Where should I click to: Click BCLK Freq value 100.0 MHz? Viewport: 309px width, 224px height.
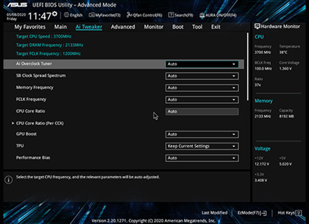pyautogui.click(x=263, y=68)
